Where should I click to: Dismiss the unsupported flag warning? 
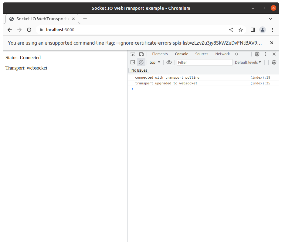[271, 43]
